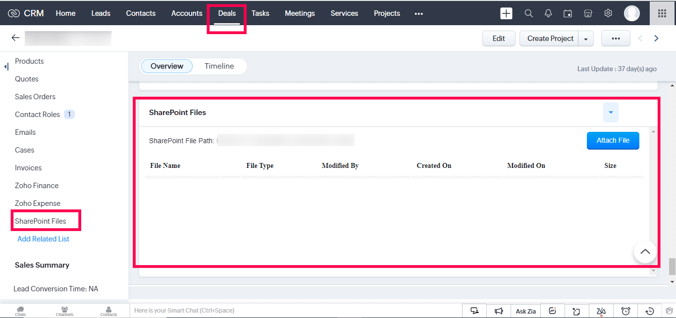
Task: Open the Meetings module
Action: coord(300,13)
